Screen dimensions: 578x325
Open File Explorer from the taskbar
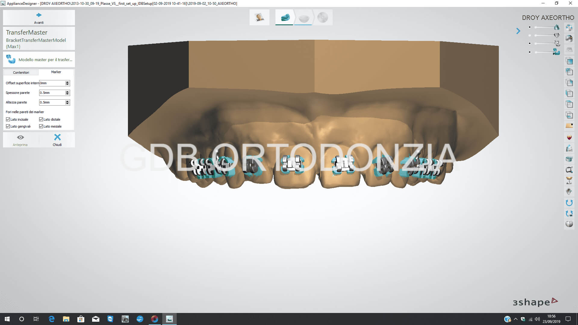[x=66, y=319]
